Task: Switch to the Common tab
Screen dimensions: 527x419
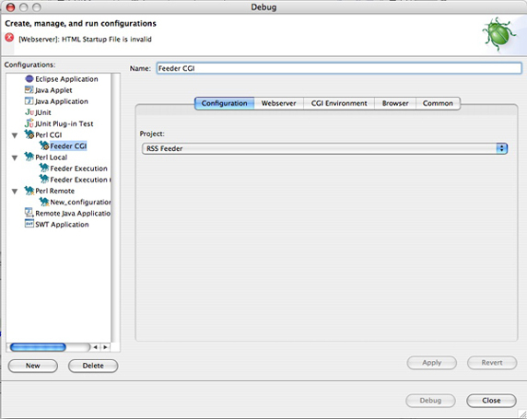Action: pos(438,103)
